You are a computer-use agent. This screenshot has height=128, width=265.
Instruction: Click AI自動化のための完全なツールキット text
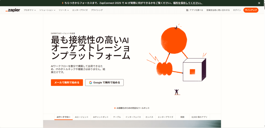[133, 108]
